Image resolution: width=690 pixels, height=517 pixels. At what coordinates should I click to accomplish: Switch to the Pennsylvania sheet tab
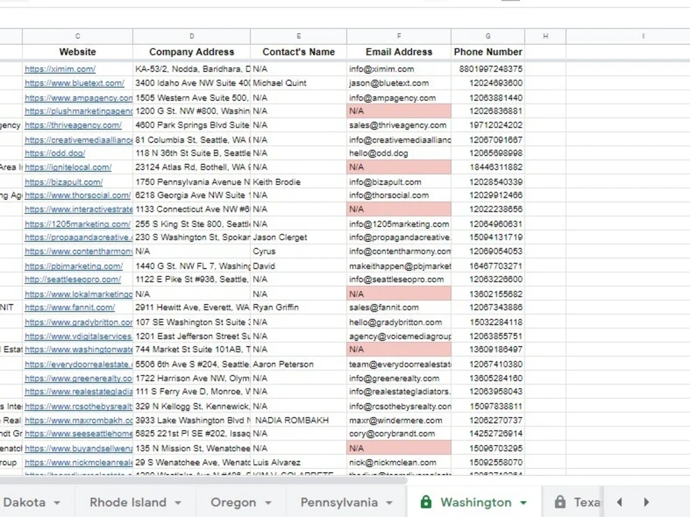coord(339,502)
